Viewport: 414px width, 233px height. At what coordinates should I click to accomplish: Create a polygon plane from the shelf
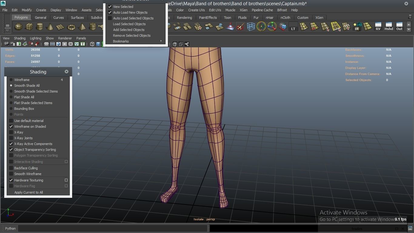(x=61, y=27)
